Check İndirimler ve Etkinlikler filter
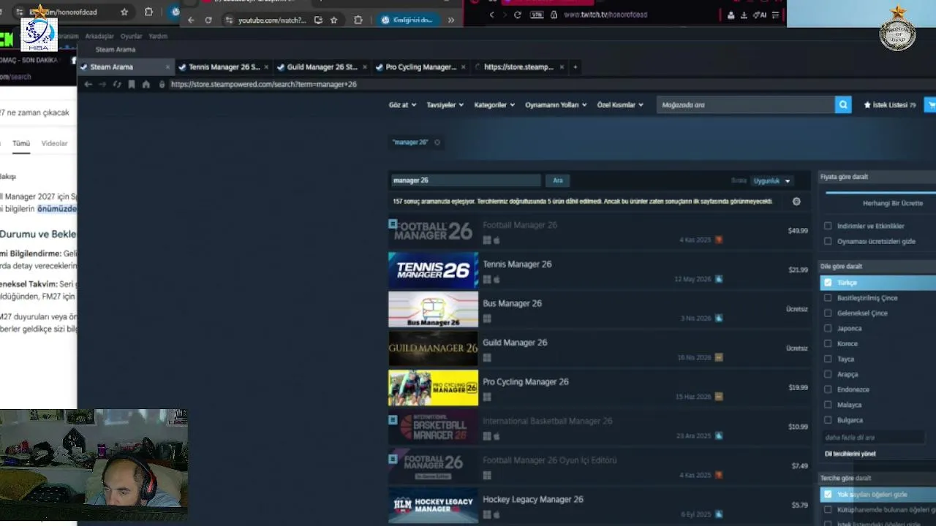Viewport: 936px width, 526px height. coord(828,226)
